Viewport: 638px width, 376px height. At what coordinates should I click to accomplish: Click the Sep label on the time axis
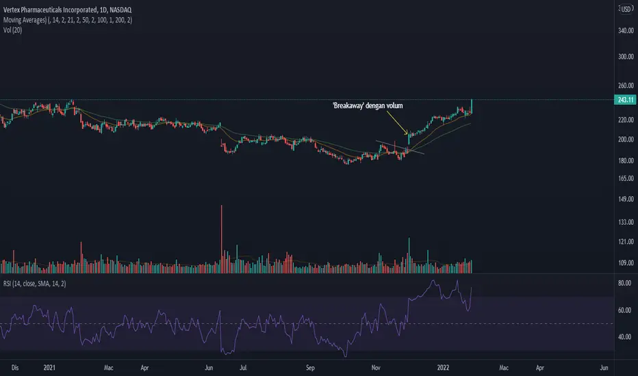(310, 368)
